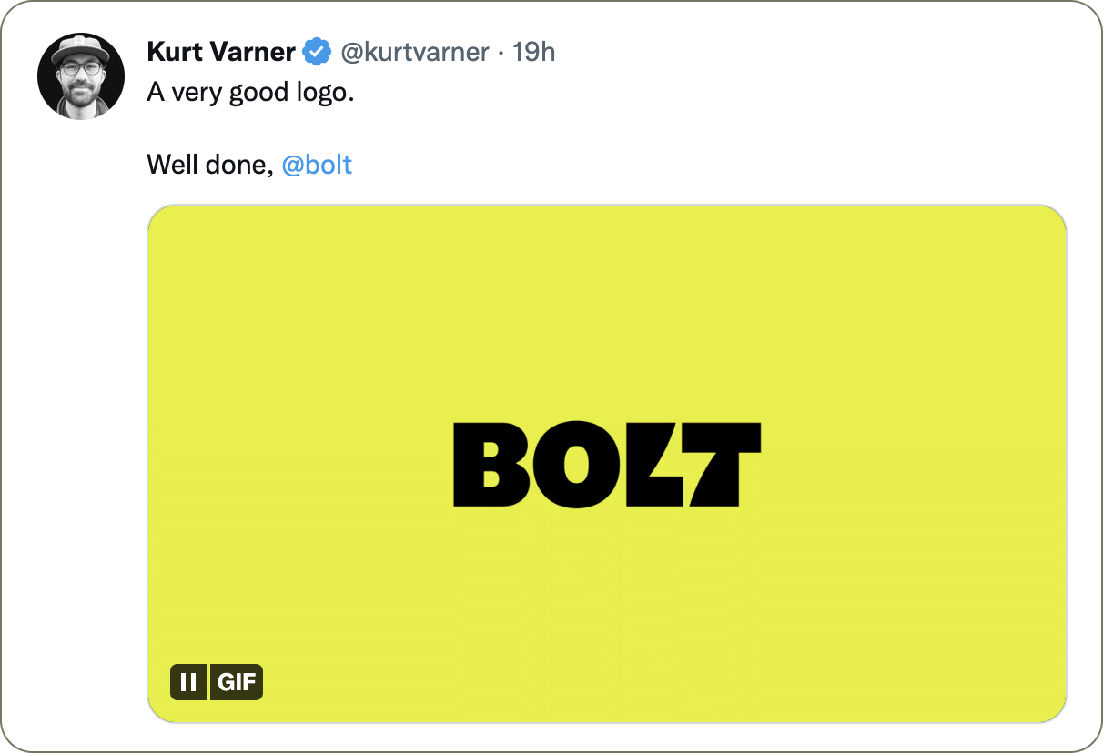This screenshot has height=753, width=1103.
Task: Open Kurt Varner's profile avatar
Action: coord(81,76)
